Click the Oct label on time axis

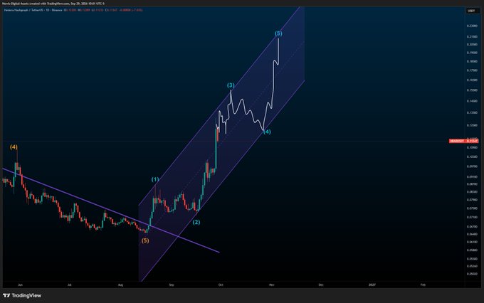click(x=221, y=285)
